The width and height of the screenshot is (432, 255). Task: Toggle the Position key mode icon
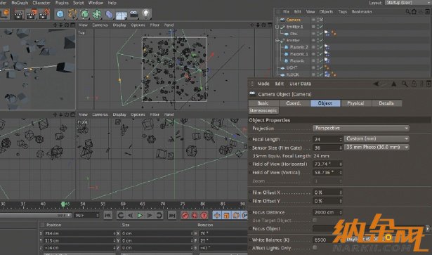(x=217, y=216)
